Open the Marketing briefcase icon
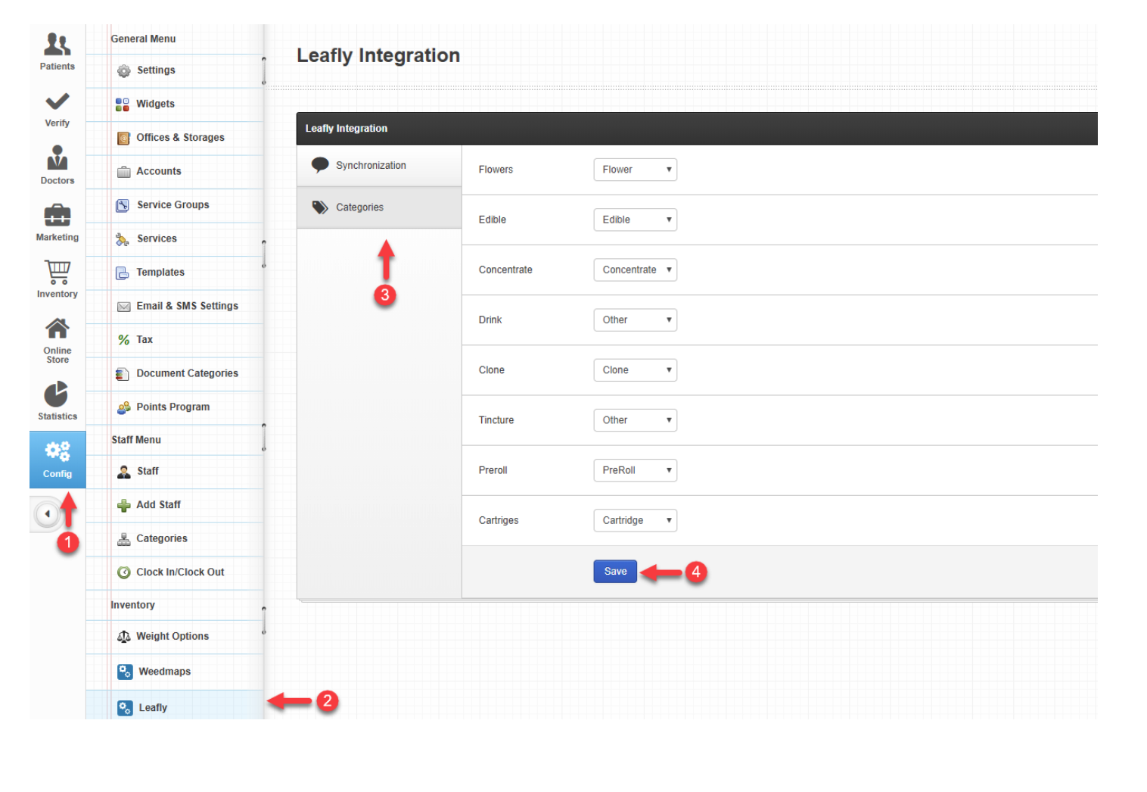 58,215
